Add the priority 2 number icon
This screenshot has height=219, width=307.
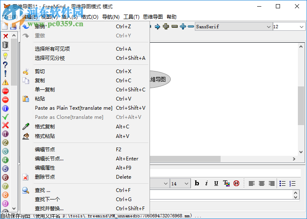(5, 143)
